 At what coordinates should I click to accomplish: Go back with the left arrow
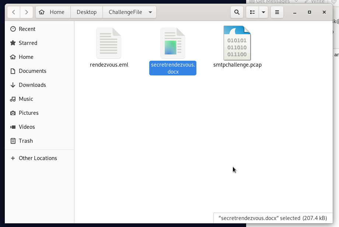(x=14, y=12)
